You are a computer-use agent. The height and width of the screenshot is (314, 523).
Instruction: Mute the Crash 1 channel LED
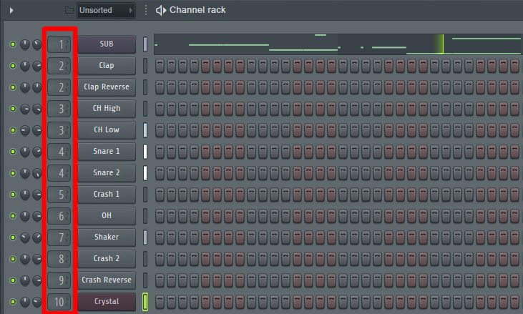[13, 195]
